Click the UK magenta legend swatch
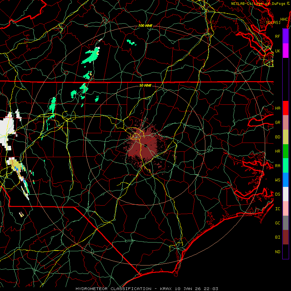 click(286, 51)
